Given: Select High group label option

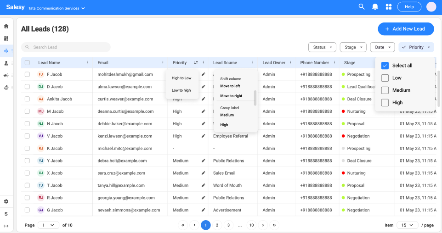Looking at the screenshot, I should [224, 125].
